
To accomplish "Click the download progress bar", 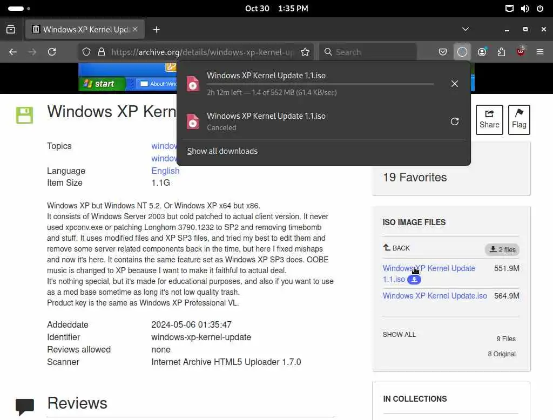I will (320, 84).
